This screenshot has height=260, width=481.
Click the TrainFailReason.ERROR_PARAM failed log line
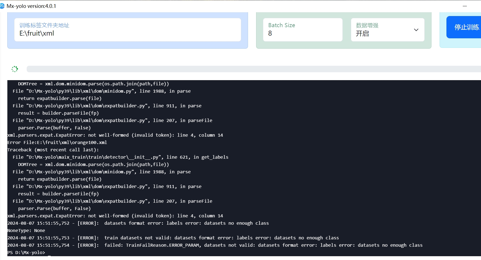pyautogui.click(x=215, y=245)
